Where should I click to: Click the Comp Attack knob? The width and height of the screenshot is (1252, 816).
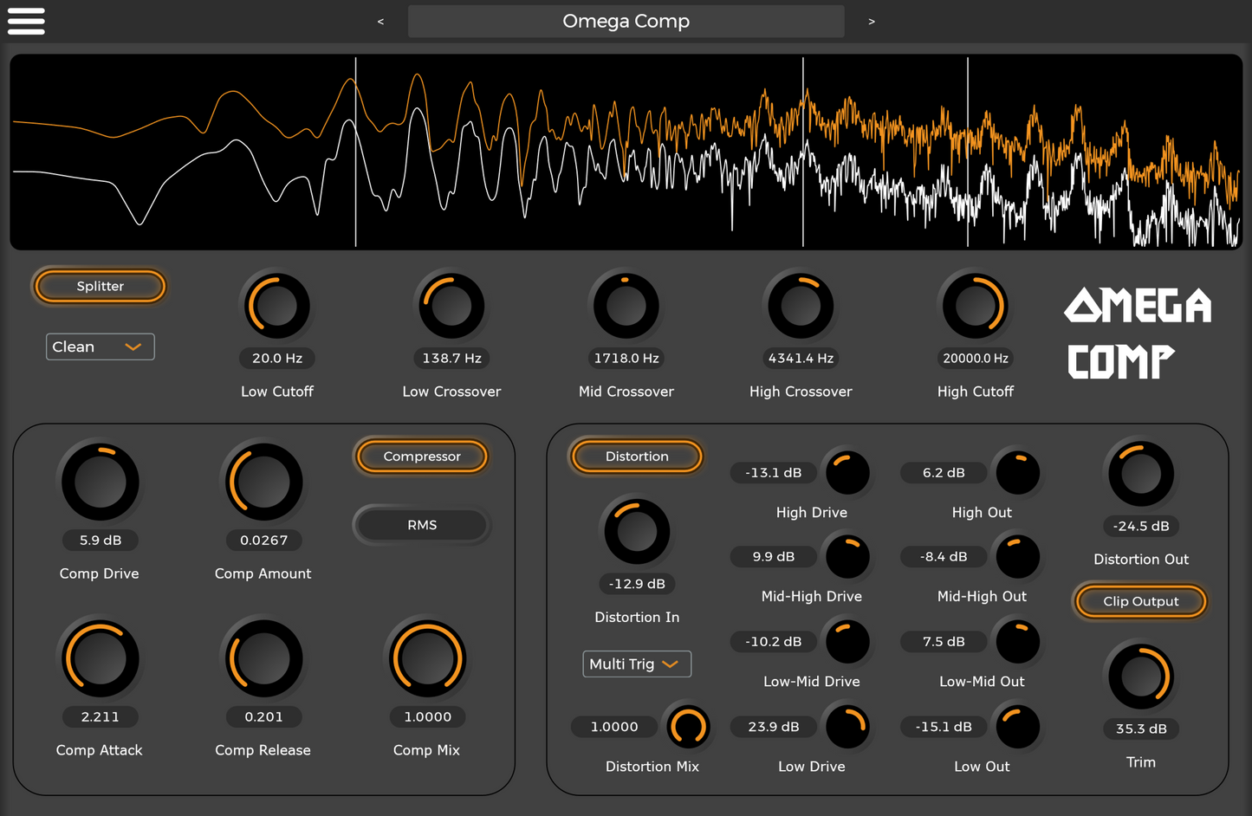[x=100, y=658]
